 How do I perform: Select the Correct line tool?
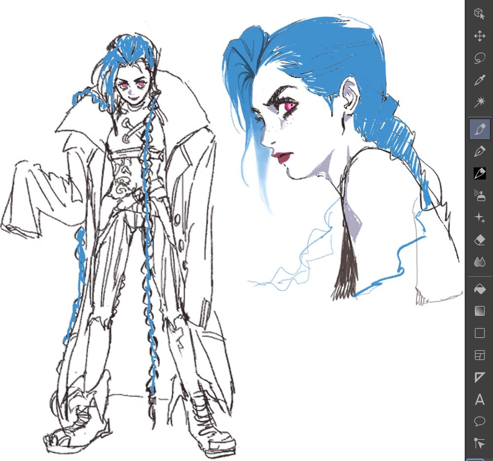tap(479, 443)
